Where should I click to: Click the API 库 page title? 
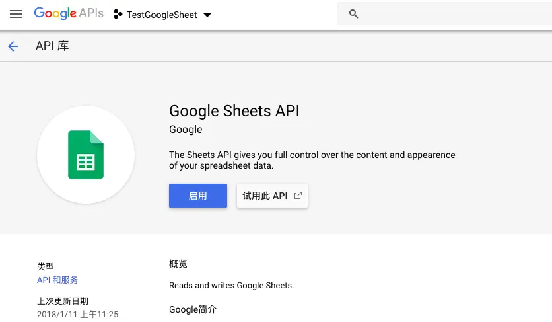tap(52, 46)
